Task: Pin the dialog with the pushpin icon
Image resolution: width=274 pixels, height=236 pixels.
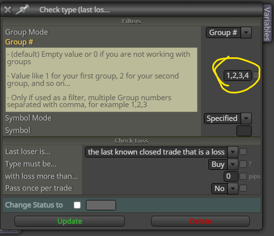Action: click(22, 9)
